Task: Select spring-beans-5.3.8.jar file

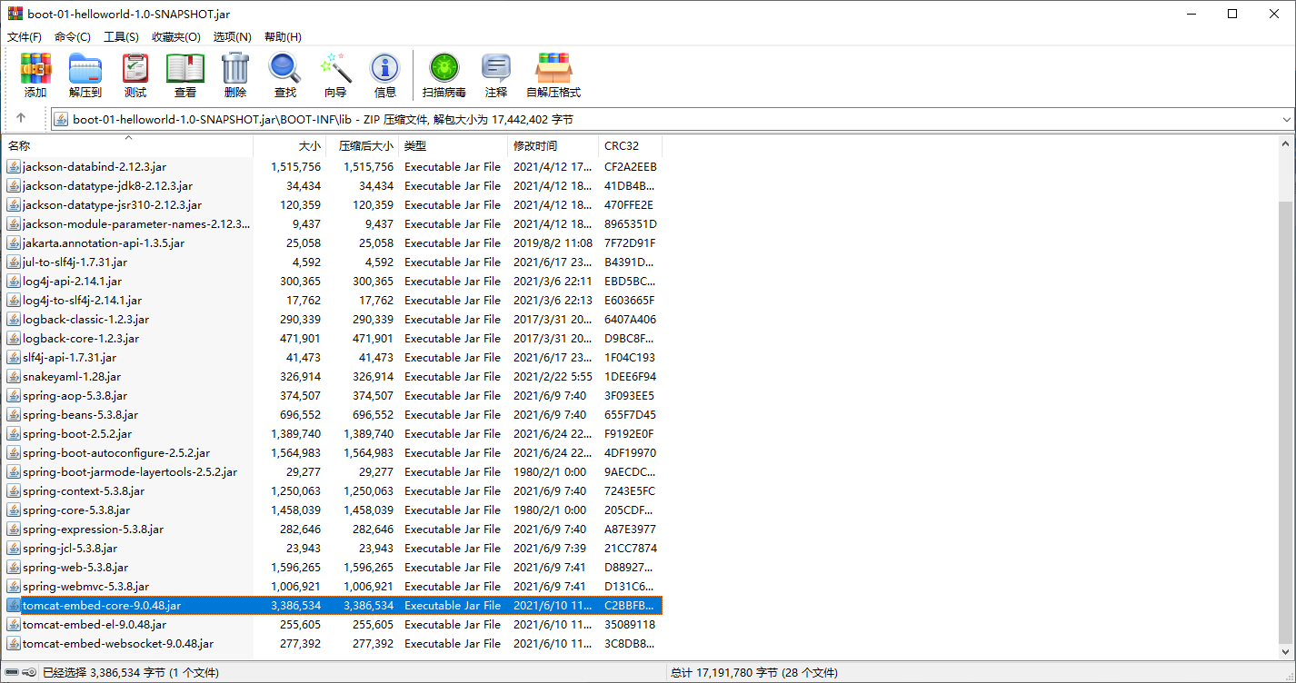Action: [x=80, y=414]
